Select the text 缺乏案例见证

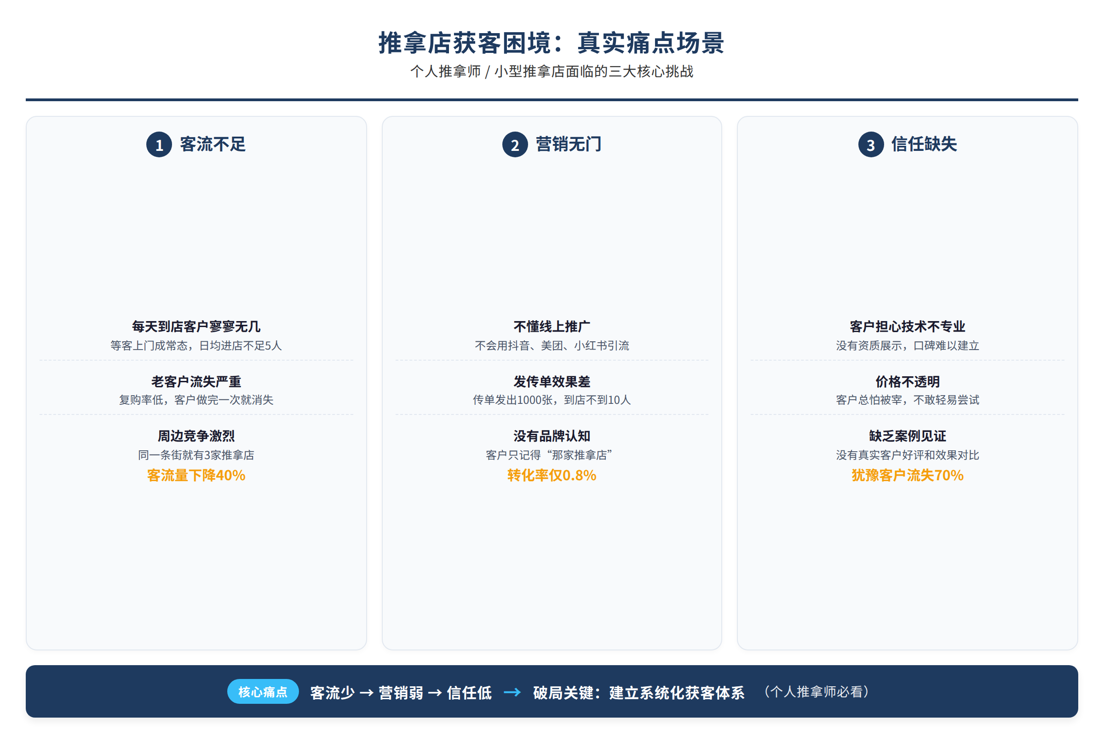pos(907,436)
